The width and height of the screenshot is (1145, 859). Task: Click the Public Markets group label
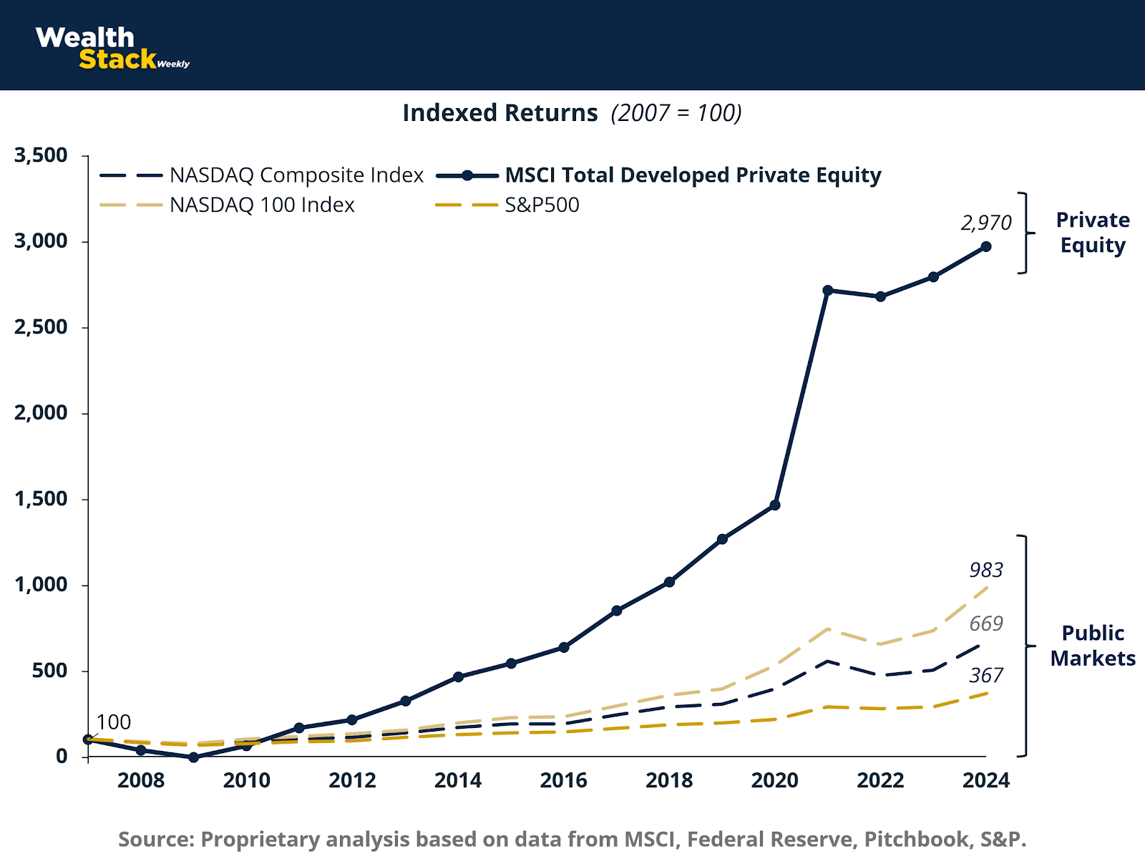pos(1093,646)
